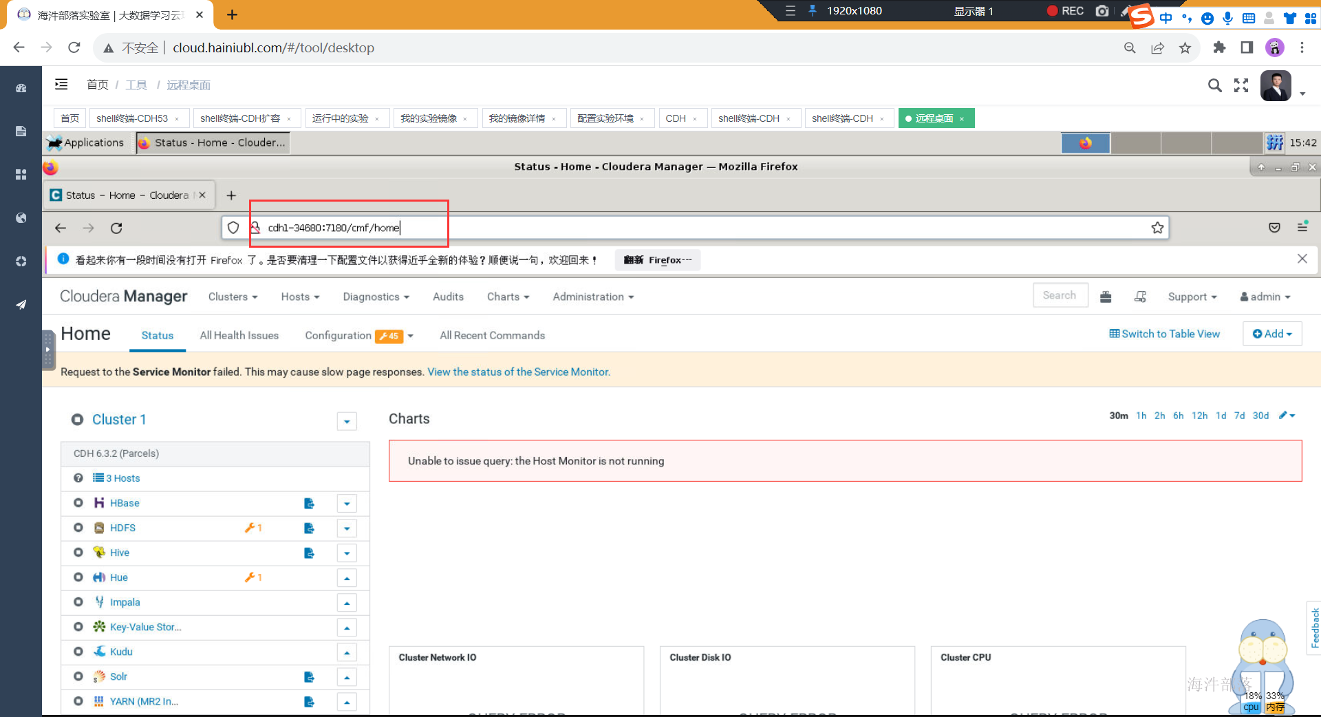Open the Firefox Pocket icon
Viewport: 1321px width, 717px height.
pos(1274,228)
